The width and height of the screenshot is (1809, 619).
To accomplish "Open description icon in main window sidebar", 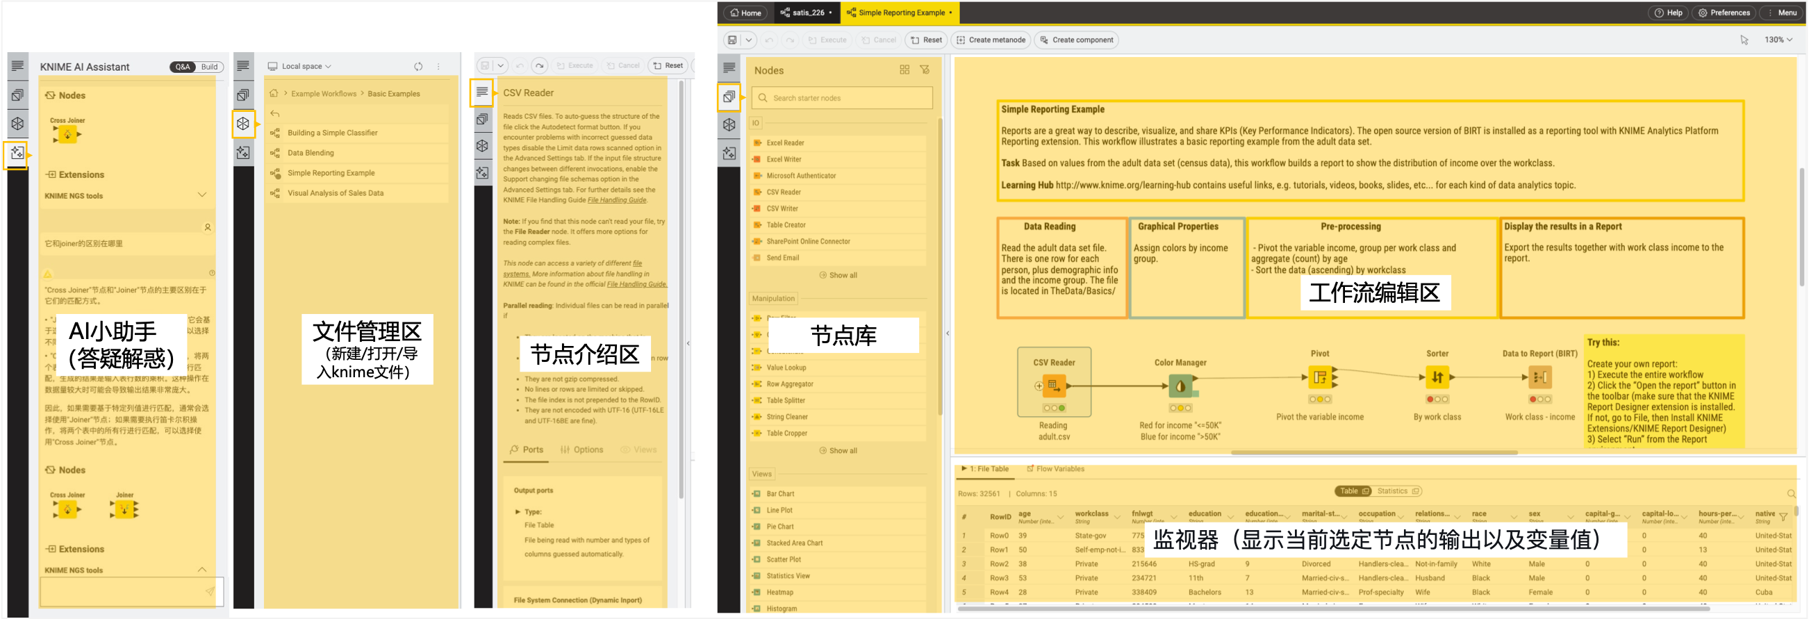I will tap(729, 67).
